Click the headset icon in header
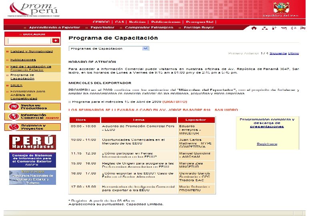 point(294,28)
